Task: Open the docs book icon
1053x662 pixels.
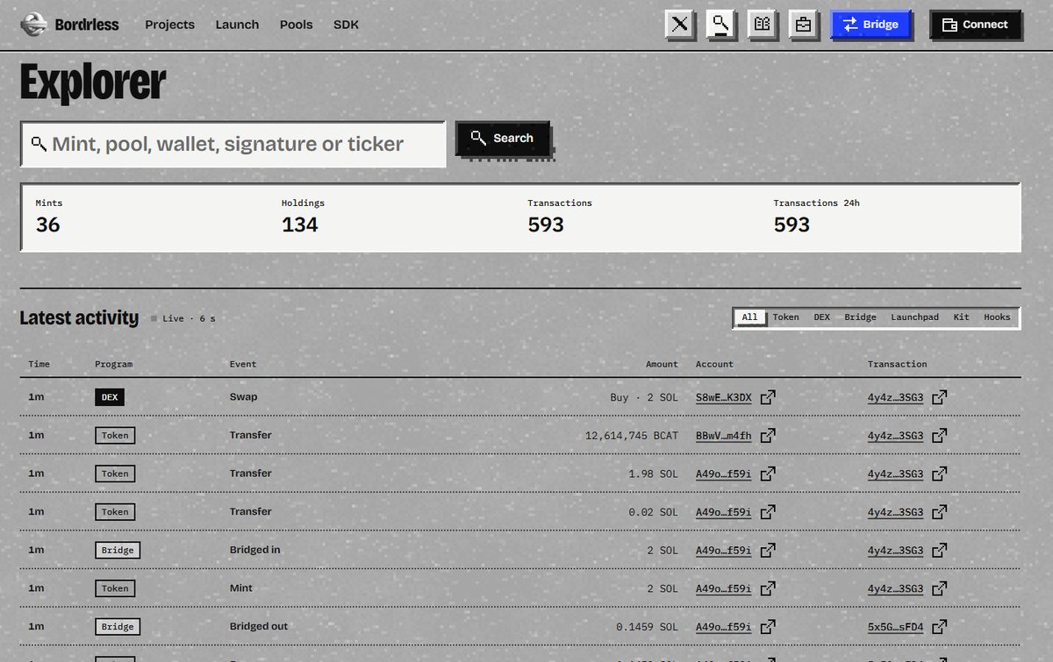Action: click(762, 25)
